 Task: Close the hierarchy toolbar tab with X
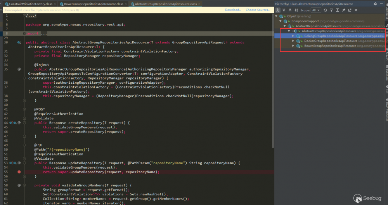pos(356,10)
